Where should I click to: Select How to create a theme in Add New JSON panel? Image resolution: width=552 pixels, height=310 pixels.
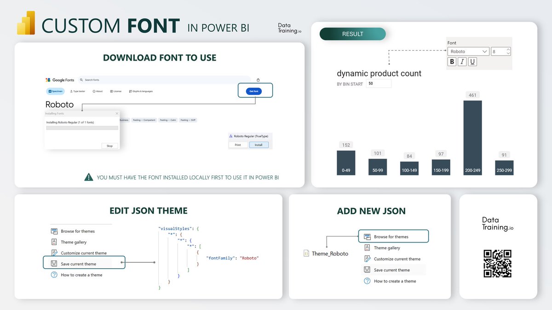coord(395,281)
